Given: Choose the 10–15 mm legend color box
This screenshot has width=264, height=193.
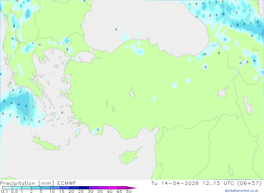Looking at the screenshot, I should (55, 188).
